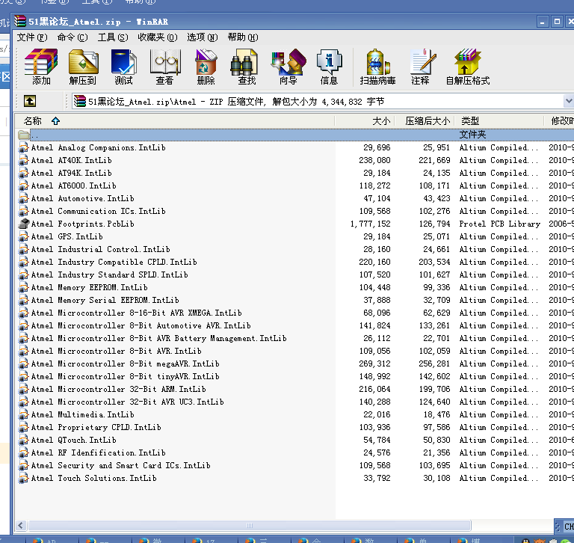Sort by 大小 column header
The width and height of the screenshot is (574, 543).
point(365,121)
